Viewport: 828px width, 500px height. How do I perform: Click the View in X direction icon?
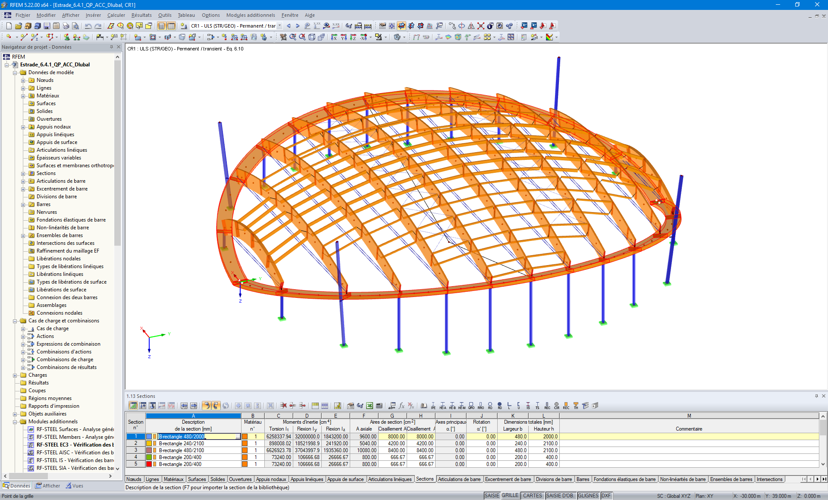[x=334, y=37]
